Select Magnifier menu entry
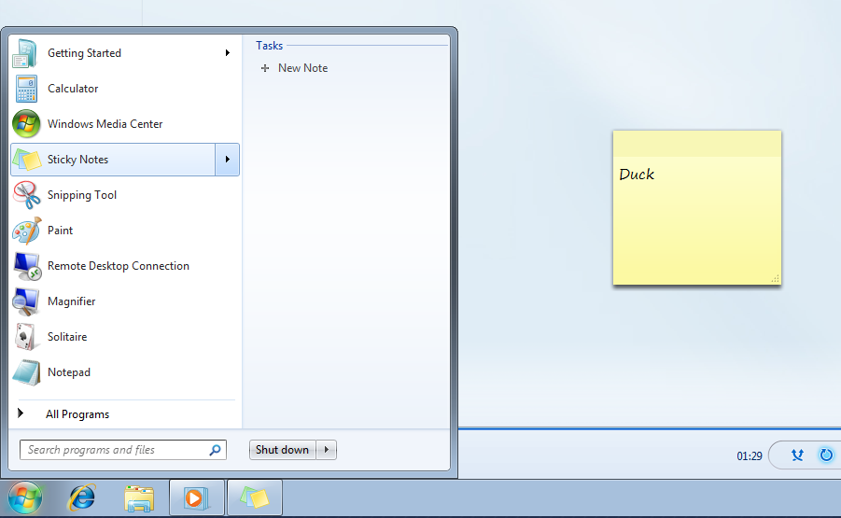Screen dimensions: 841x518 (125, 301)
